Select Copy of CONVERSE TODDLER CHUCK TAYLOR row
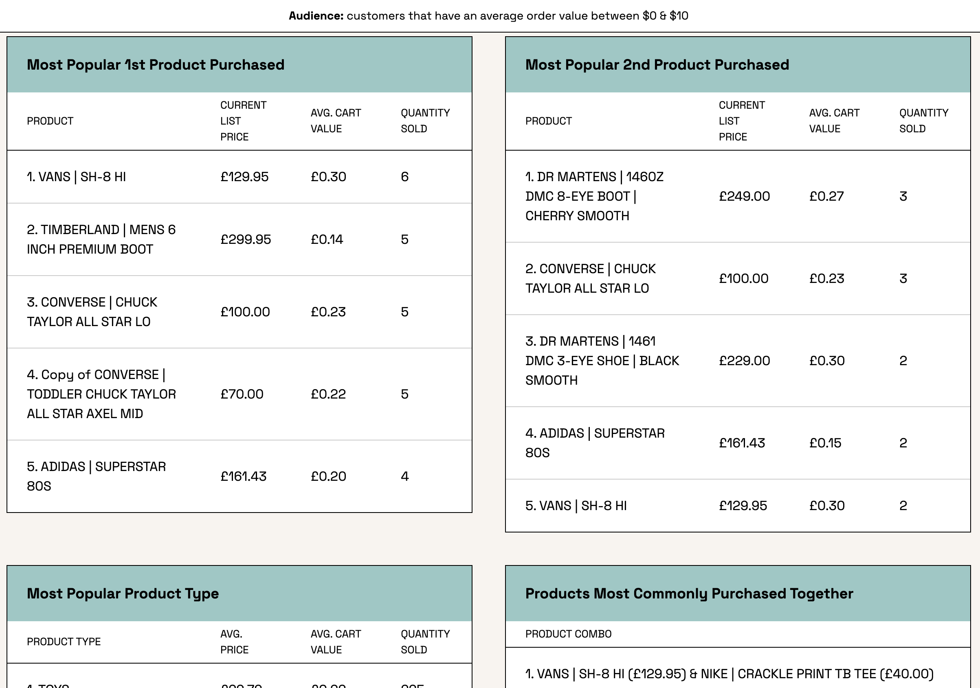This screenshot has height=688, width=980. (101, 394)
